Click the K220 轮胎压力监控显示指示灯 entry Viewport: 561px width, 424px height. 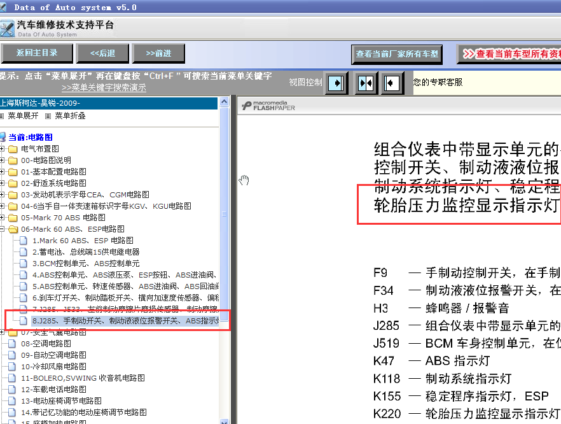click(467, 414)
